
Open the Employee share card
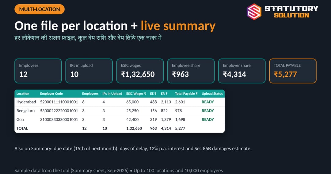(191, 71)
